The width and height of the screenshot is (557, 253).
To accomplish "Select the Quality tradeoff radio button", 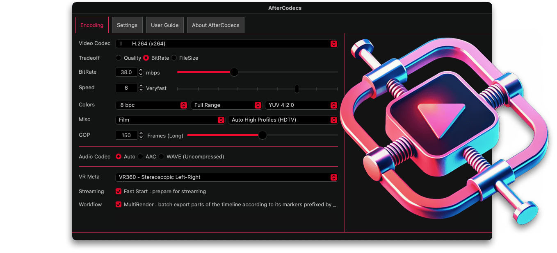I will [119, 58].
